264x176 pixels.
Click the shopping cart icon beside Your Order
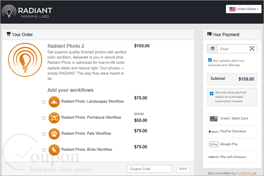(8, 34)
